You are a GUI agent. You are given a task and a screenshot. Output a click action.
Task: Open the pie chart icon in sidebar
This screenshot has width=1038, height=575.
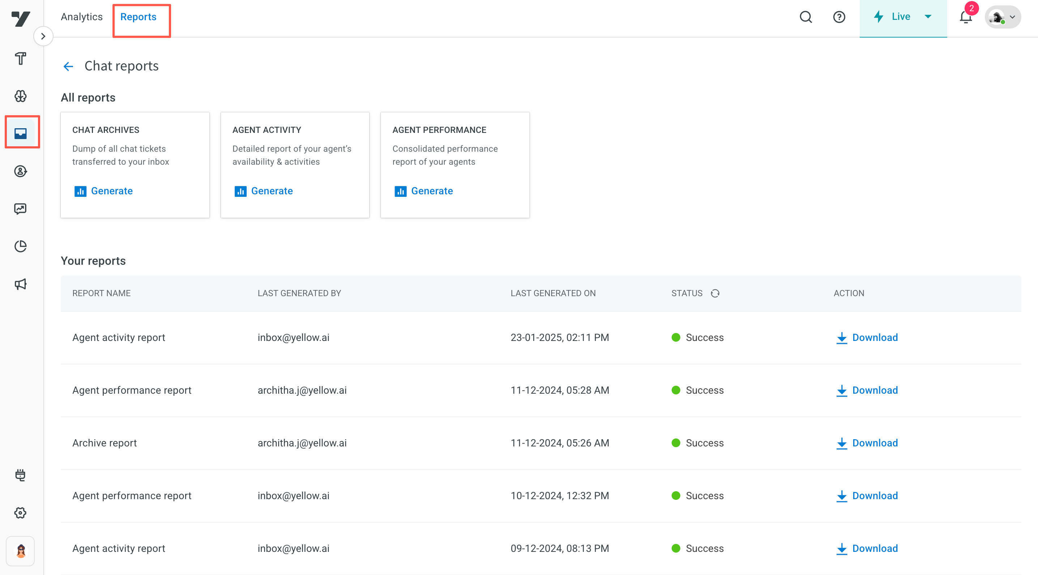click(21, 246)
